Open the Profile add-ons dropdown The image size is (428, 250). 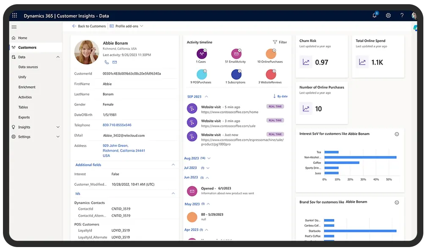point(126,26)
